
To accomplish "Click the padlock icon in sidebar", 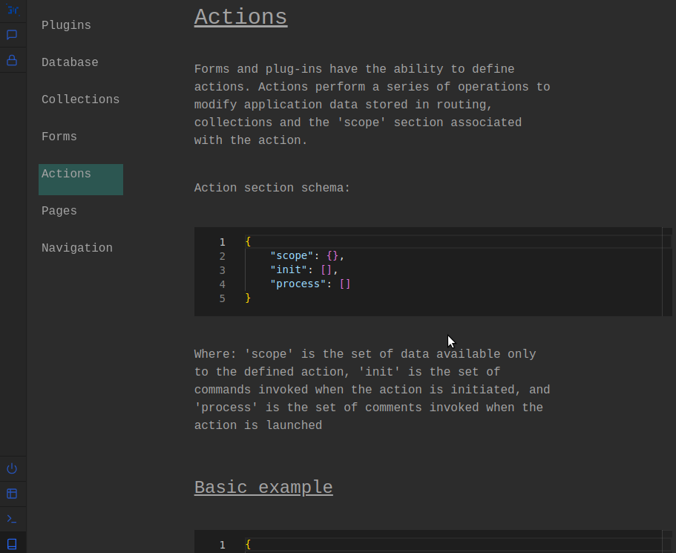I will [x=12, y=60].
